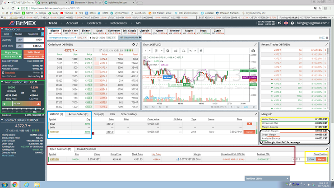This screenshot has height=188, width=334.
Task: Enable the Reduce-Only checkbox
Action: point(42,76)
